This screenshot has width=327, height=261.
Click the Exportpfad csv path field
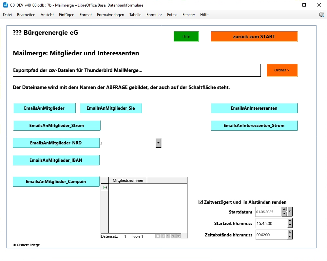pos(137,70)
